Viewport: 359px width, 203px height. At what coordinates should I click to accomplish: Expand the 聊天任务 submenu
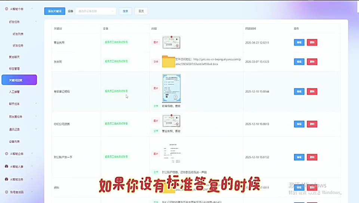click(36, 103)
